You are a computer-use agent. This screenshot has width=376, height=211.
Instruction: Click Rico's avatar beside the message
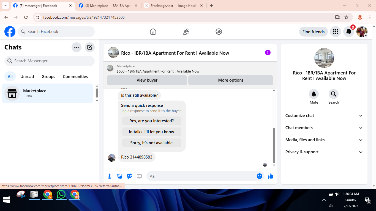click(112, 158)
